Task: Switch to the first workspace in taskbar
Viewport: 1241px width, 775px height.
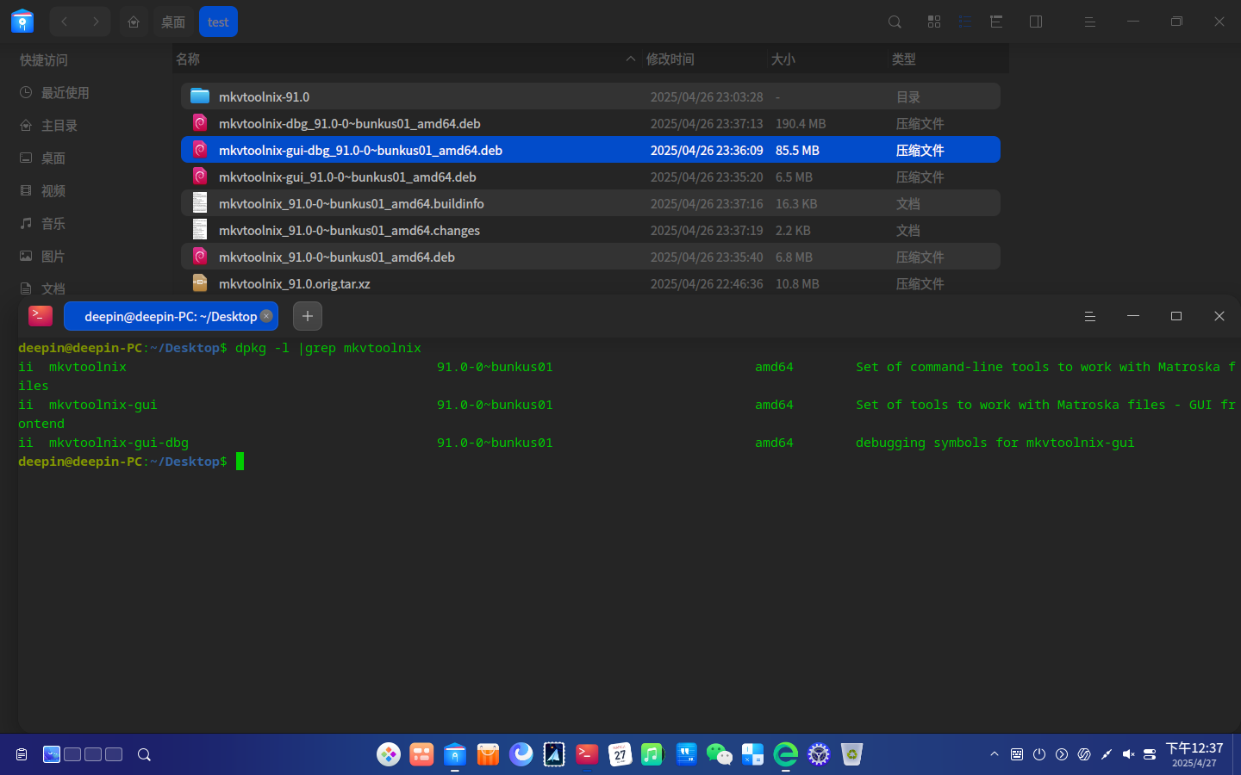Action: (x=52, y=754)
